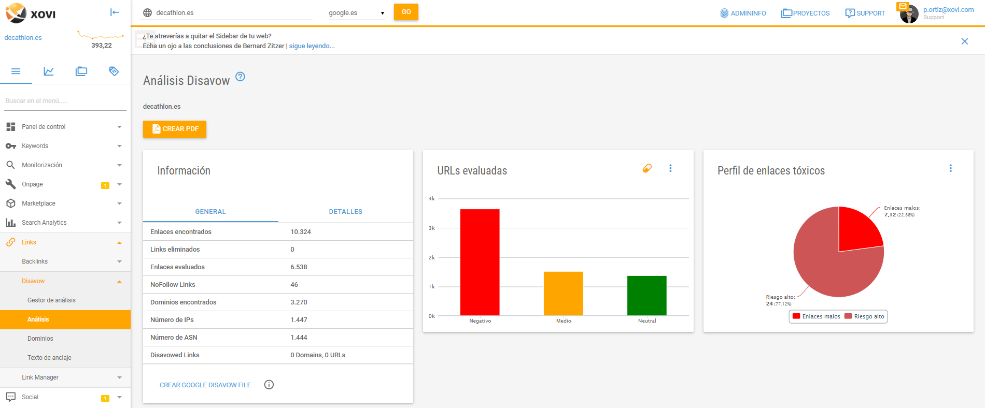
Task: Expand the Link Manager menu arrow
Action: click(x=120, y=377)
